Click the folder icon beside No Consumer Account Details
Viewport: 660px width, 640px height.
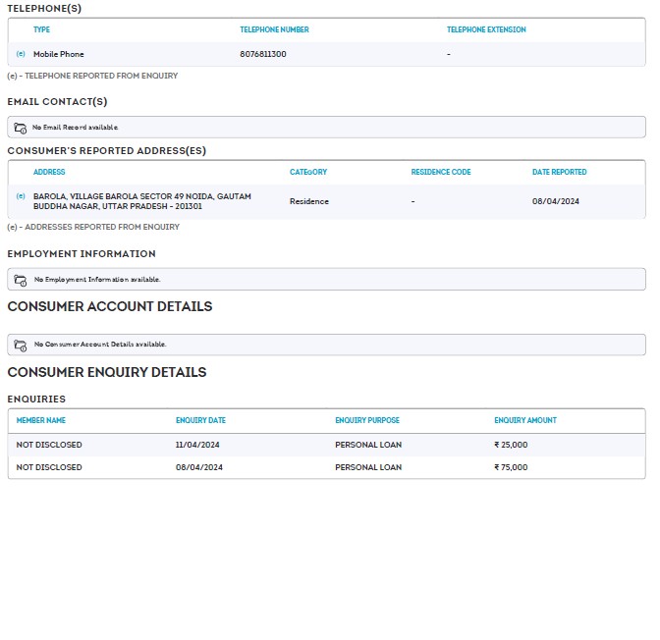[21, 345]
